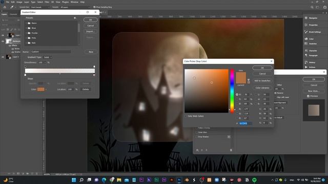This screenshot has width=328, height=184.
Task: Open Premiere Pro from the taskbar
Action: tap(141, 180)
